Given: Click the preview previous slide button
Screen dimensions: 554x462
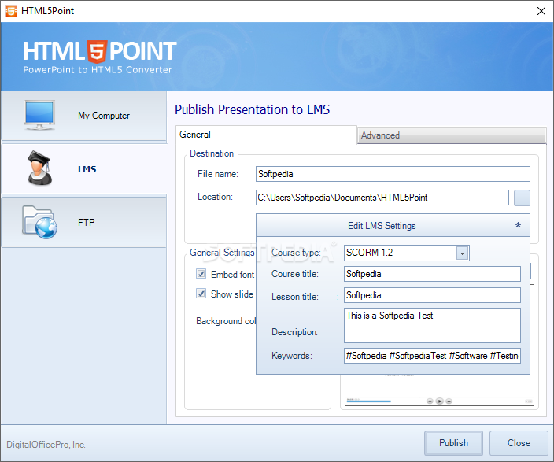Looking at the screenshot, I should pyautogui.click(x=430, y=401).
